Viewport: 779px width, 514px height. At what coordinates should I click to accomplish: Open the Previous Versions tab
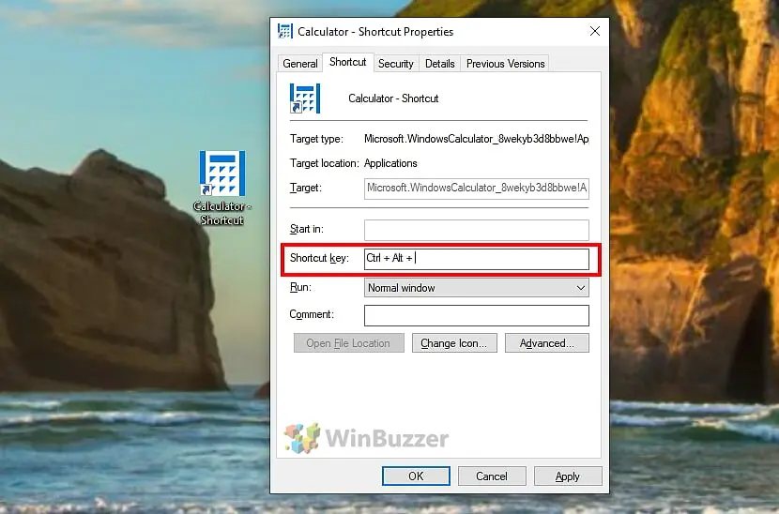pos(505,64)
